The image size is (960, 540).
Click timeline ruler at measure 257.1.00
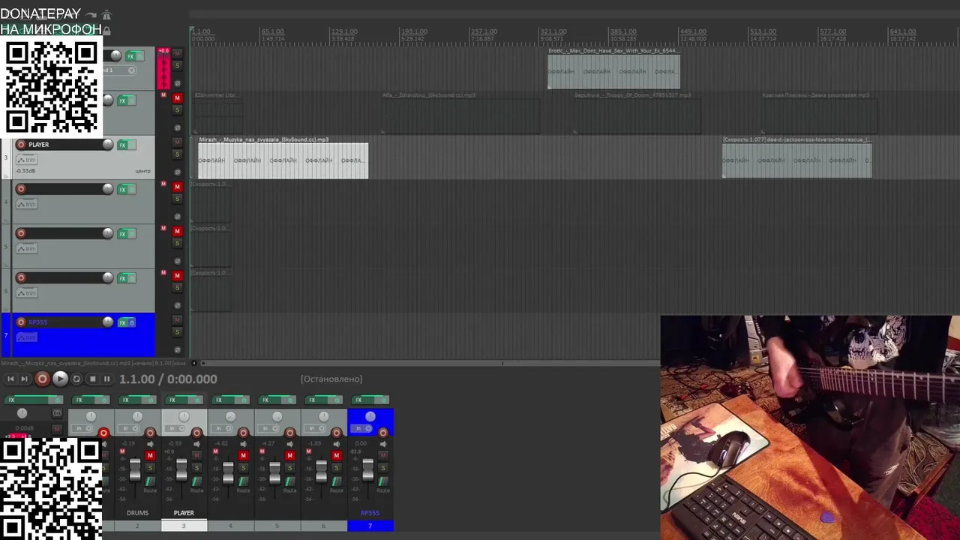click(482, 32)
